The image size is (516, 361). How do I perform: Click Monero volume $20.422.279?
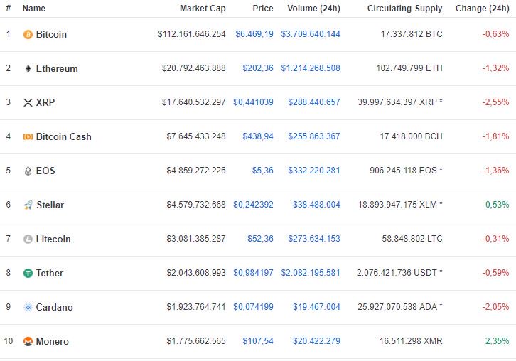tap(316, 341)
